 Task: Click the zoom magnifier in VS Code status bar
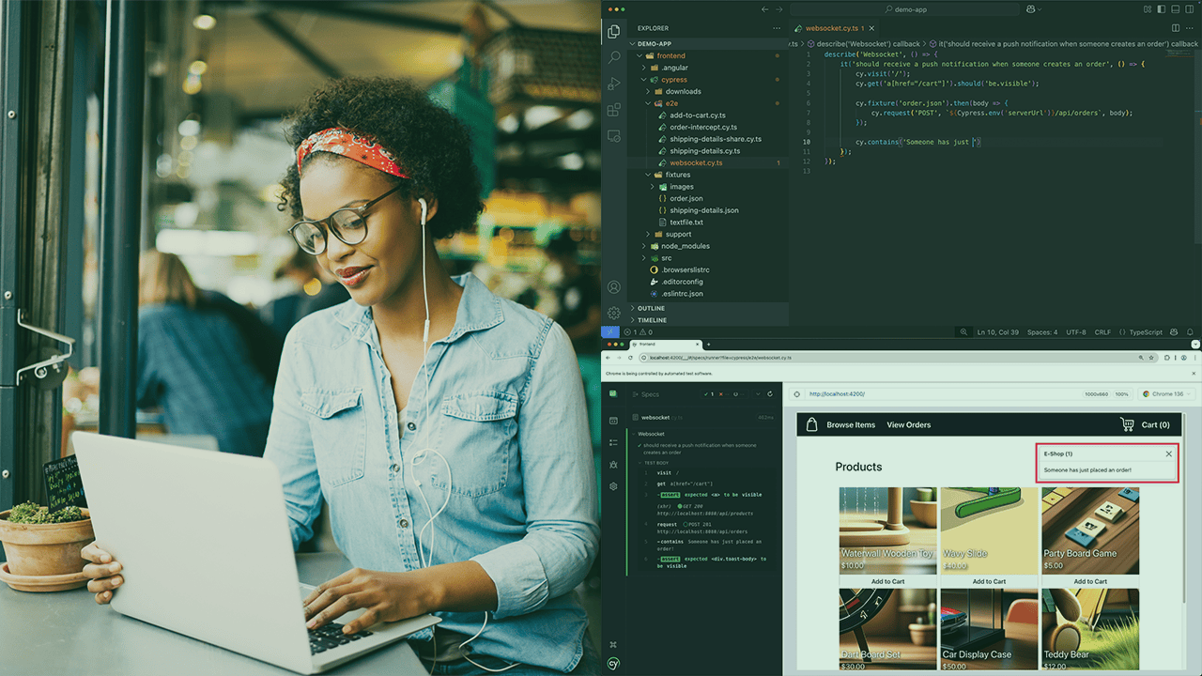[x=963, y=332]
